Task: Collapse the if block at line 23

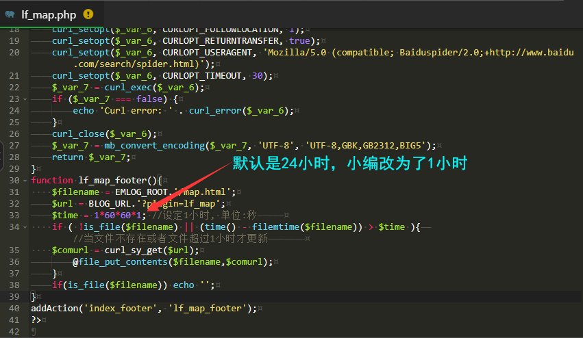Action: pyautogui.click(x=26, y=99)
